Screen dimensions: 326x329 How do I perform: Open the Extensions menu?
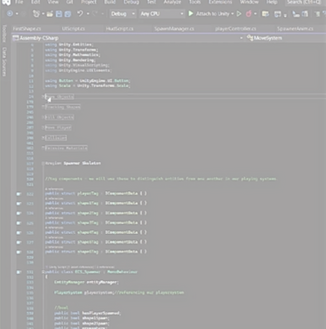pyautogui.click(x=220, y=2)
